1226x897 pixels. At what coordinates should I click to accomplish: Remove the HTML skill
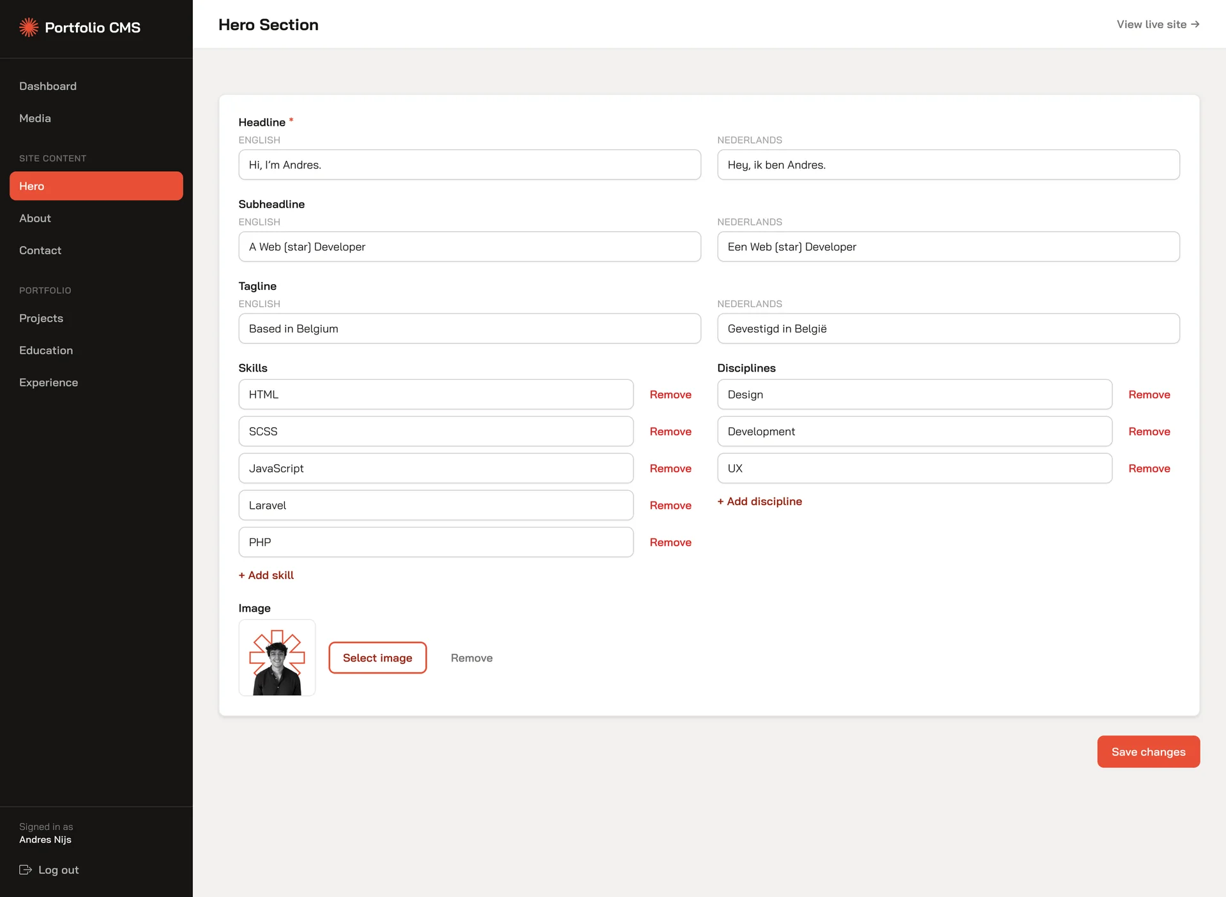[x=670, y=395]
